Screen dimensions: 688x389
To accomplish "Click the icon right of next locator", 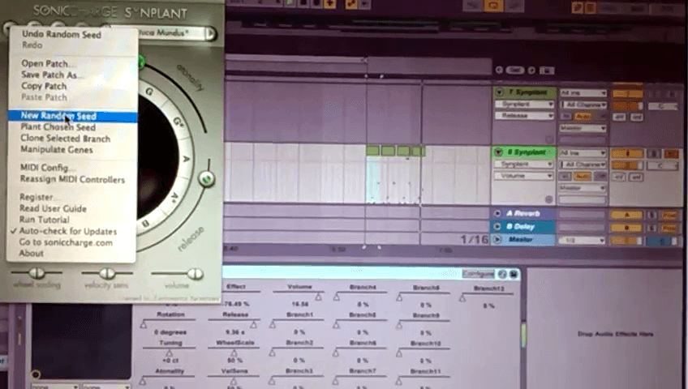I will pos(547,70).
